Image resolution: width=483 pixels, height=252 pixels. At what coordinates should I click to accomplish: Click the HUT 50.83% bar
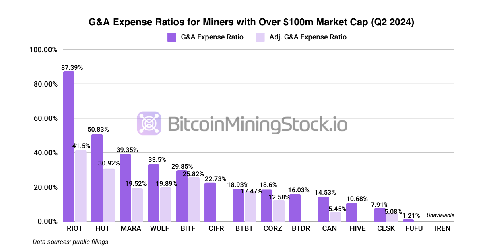point(97,178)
